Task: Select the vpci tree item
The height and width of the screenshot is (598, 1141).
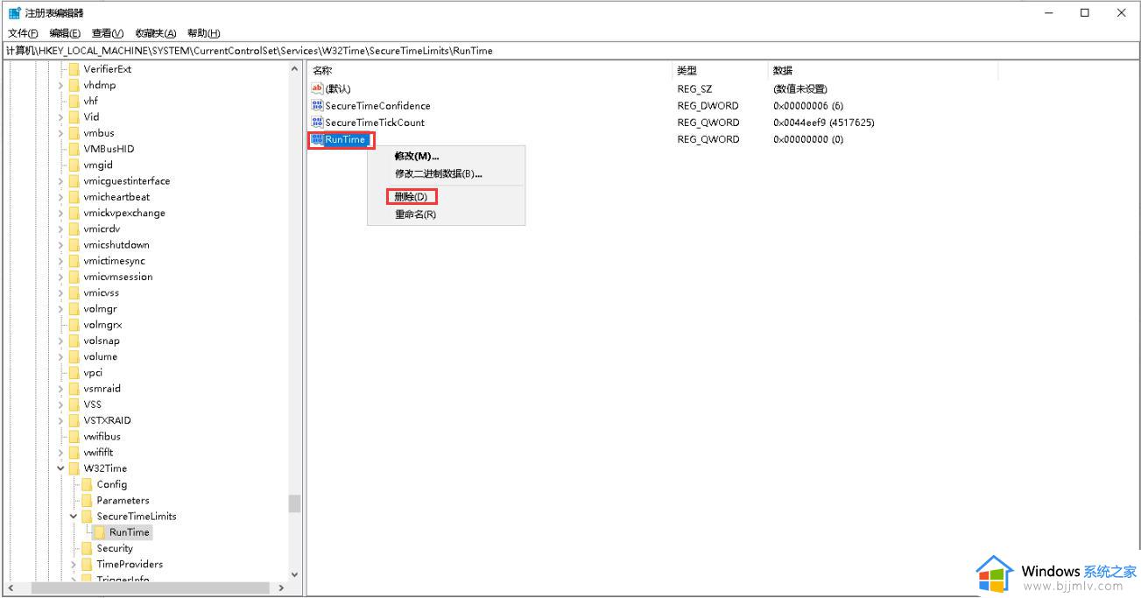Action: [93, 372]
